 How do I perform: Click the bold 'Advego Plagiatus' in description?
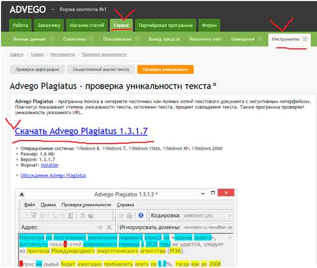click(34, 101)
